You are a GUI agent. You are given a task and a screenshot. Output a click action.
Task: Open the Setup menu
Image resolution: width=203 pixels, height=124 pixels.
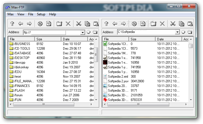click(41, 14)
